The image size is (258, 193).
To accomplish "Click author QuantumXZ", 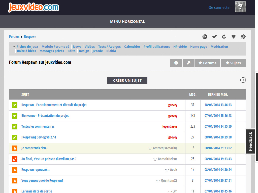I will [x=169, y=180].
